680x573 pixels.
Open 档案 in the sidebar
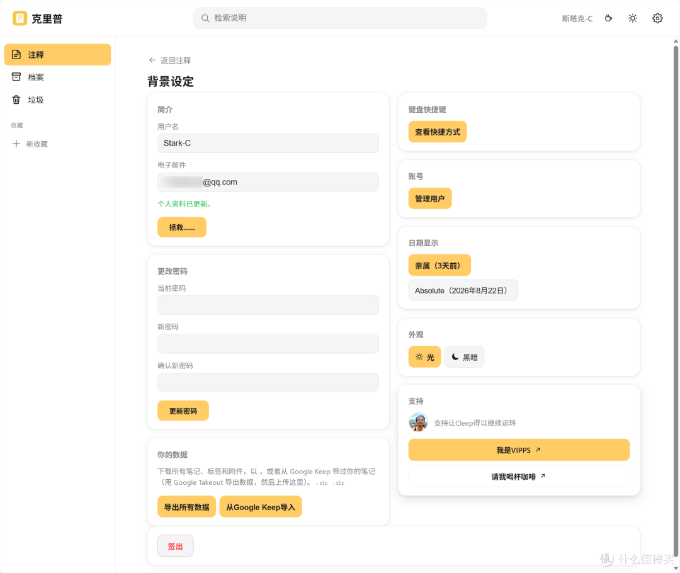coord(58,77)
